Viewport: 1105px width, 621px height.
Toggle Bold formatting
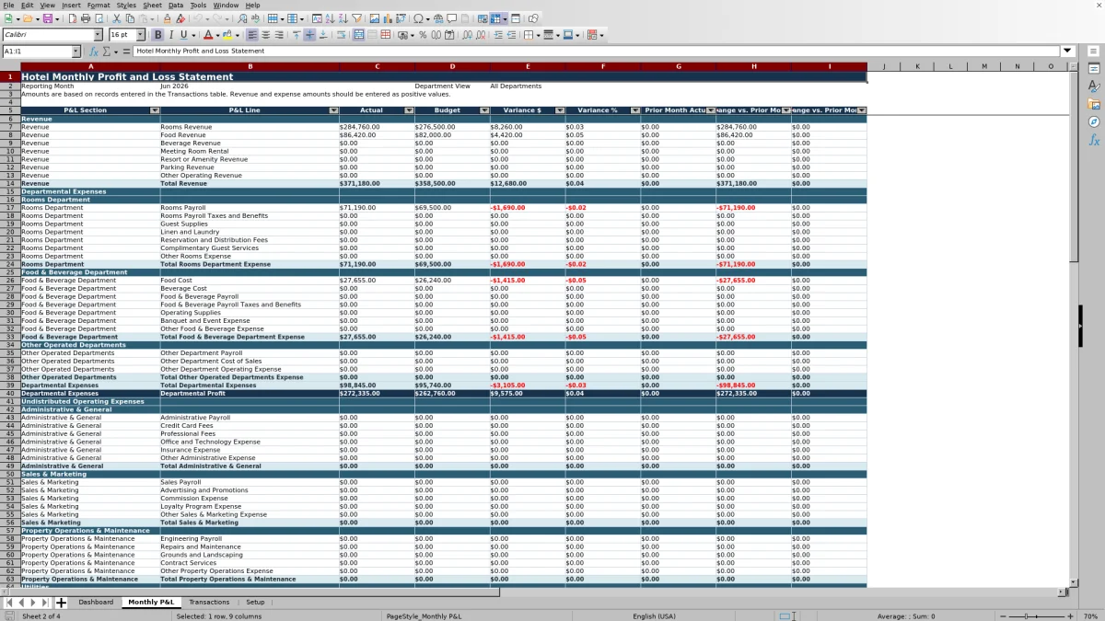click(157, 35)
